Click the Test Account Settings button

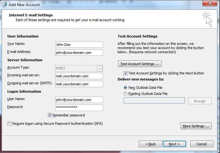(x=140, y=64)
